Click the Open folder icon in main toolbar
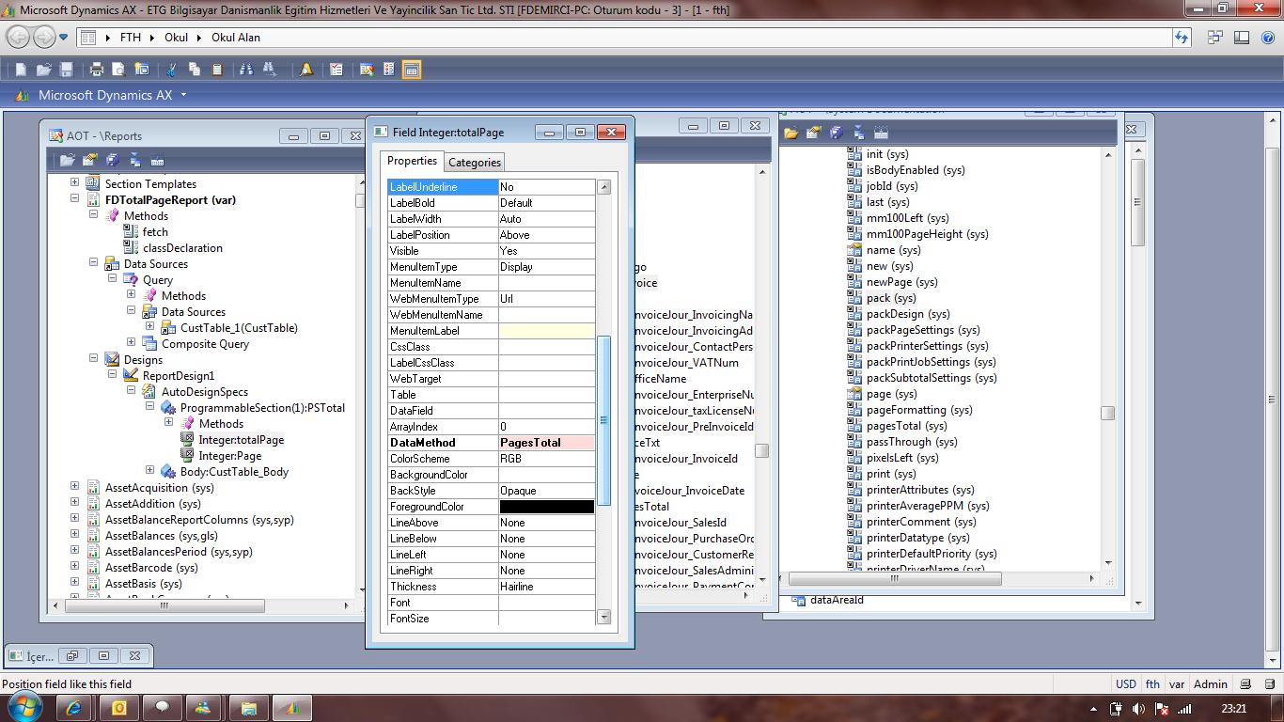1284x722 pixels. pos(43,70)
